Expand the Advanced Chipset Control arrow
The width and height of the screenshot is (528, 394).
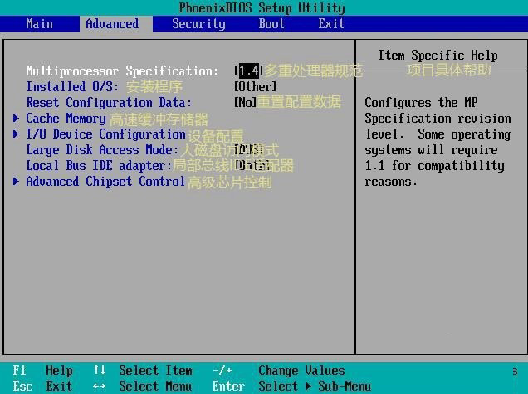coord(17,182)
